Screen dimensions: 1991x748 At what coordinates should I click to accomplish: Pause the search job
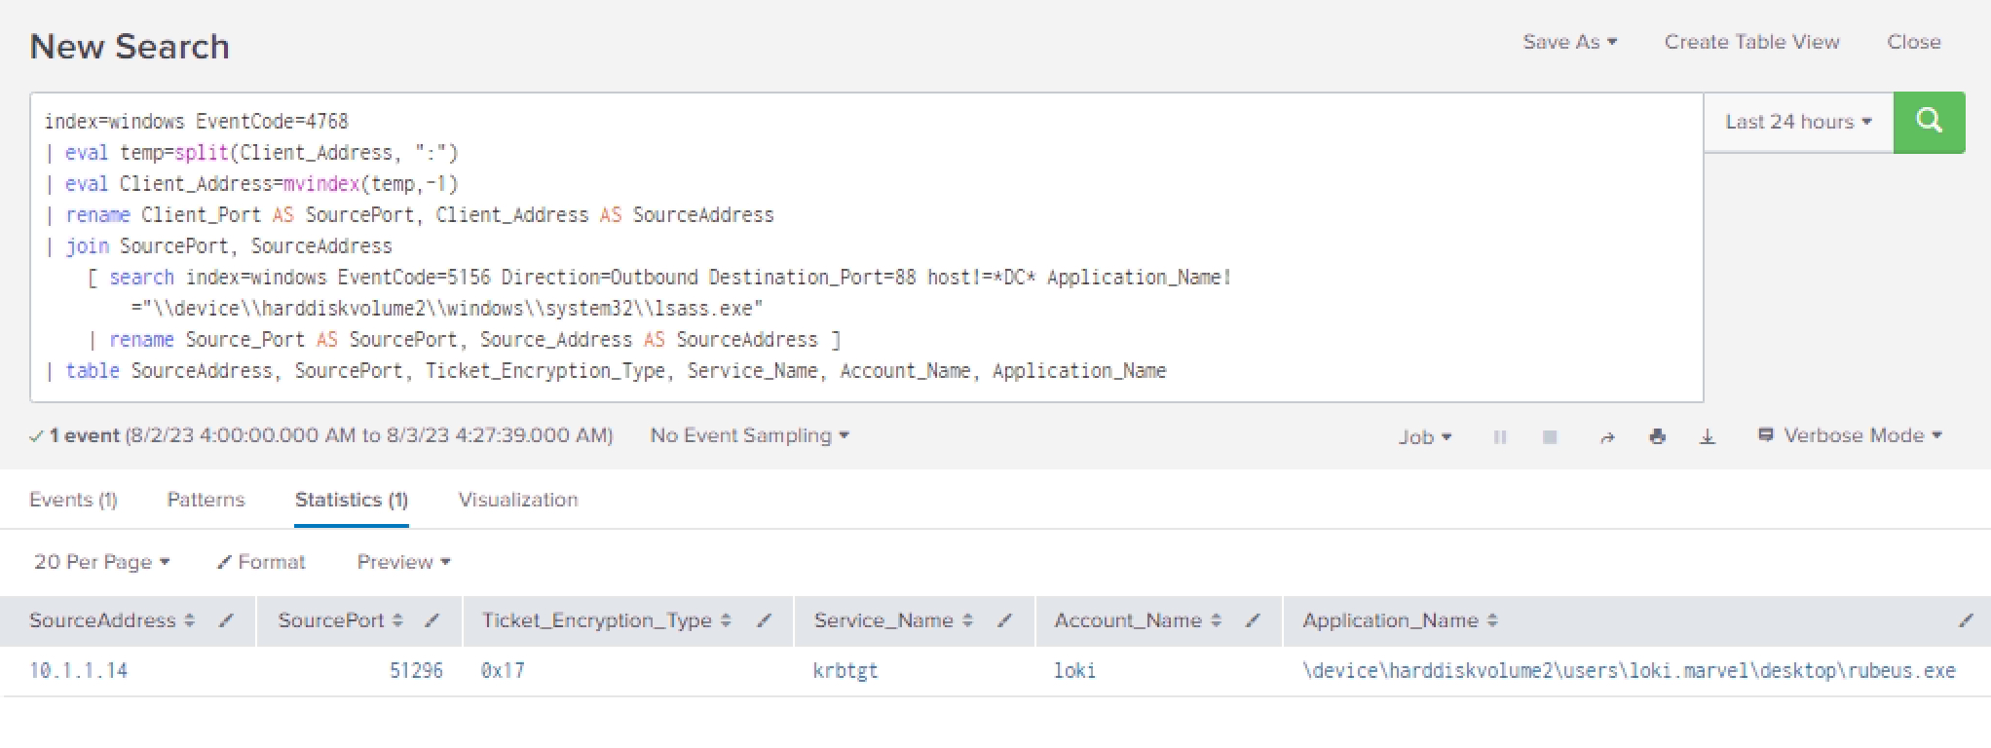[1500, 437]
